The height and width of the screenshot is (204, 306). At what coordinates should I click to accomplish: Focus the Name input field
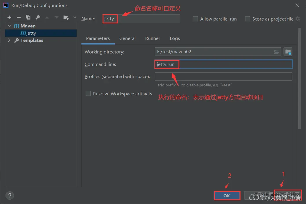pos(141,19)
